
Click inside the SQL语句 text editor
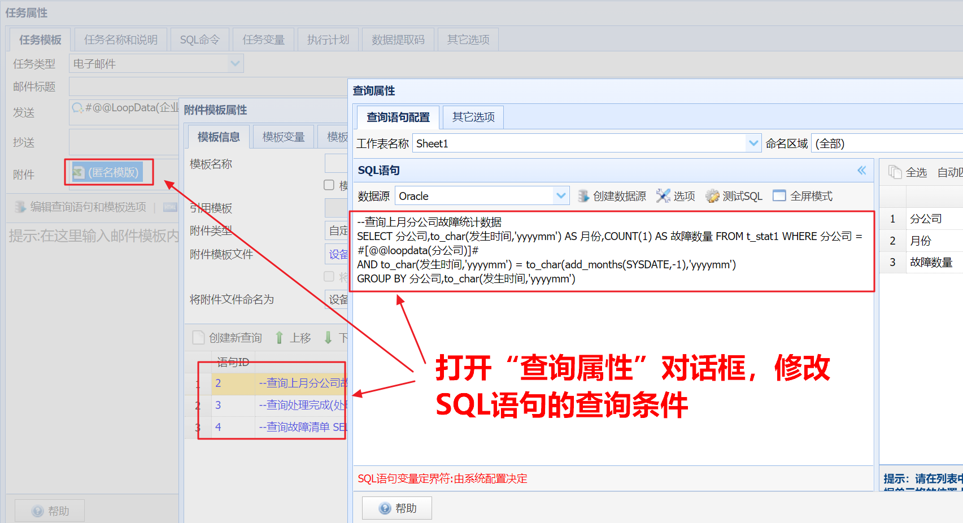point(612,338)
